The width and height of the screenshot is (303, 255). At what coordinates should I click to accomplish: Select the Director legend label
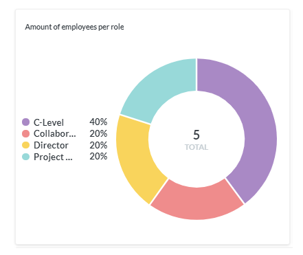(51, 145)
